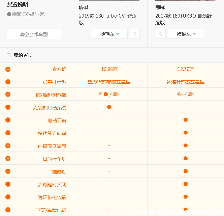Click minus icon next to 多功能方向盘
This screenshot has height=216, width=224.
coord(8,133)
